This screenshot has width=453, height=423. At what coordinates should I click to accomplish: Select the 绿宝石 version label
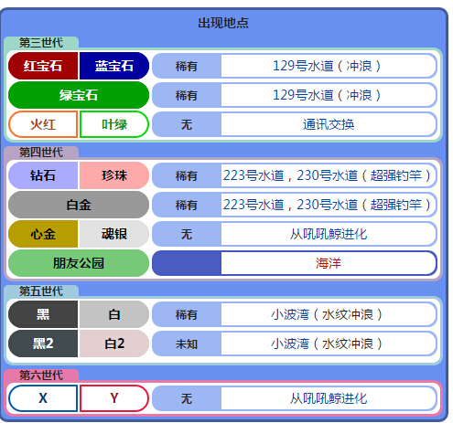click(79, 95)
